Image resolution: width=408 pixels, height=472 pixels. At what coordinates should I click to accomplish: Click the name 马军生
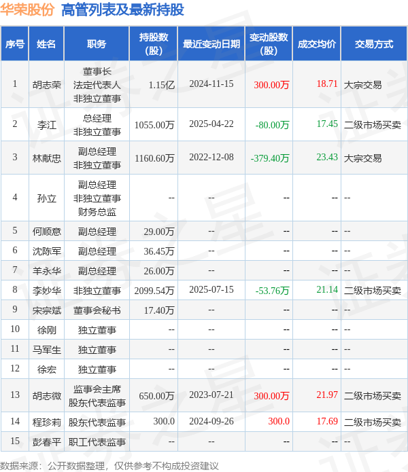[47, 350]
